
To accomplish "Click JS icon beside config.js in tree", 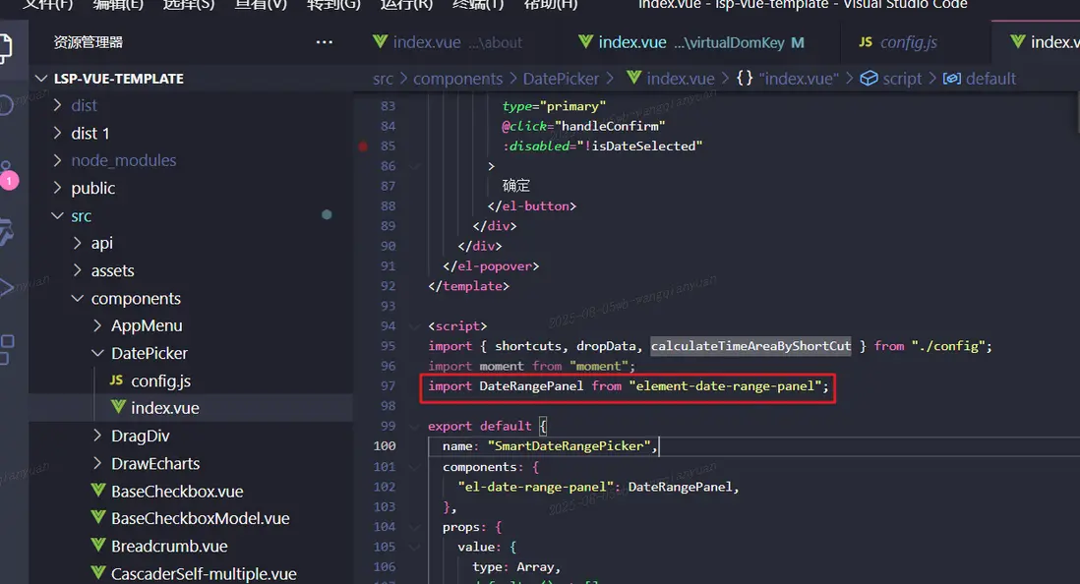I will [116, 380].
